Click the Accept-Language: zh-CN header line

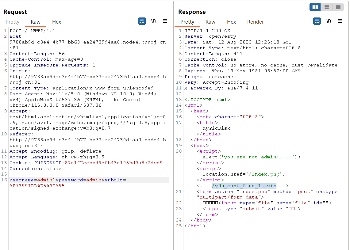(57, 157)
